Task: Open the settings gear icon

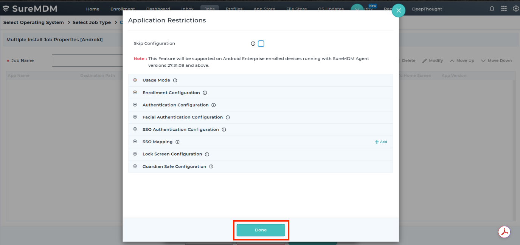Action: point(515,9)
